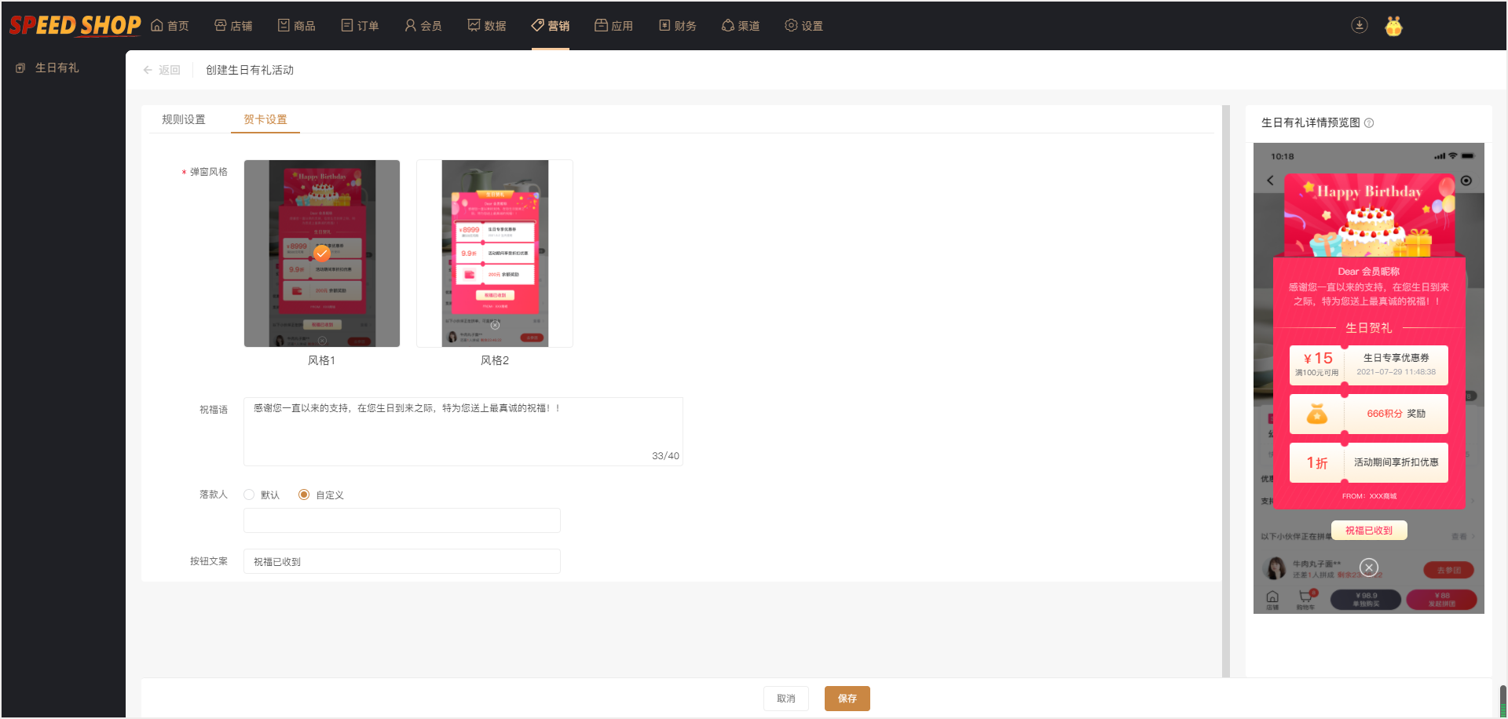Click the 保存 button
The image size is (1508, 719).
pyautogui.click(x=847, y=699)
